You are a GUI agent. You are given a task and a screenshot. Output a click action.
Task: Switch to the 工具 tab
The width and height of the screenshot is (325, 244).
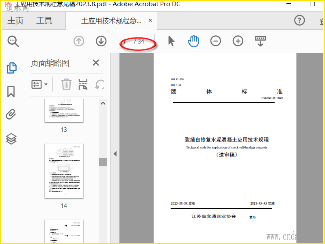point(44,21)
